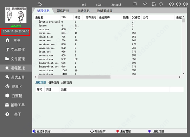Click the speech bubble feedback icon
Screen dimensions: 190x137
pos(161,4)
